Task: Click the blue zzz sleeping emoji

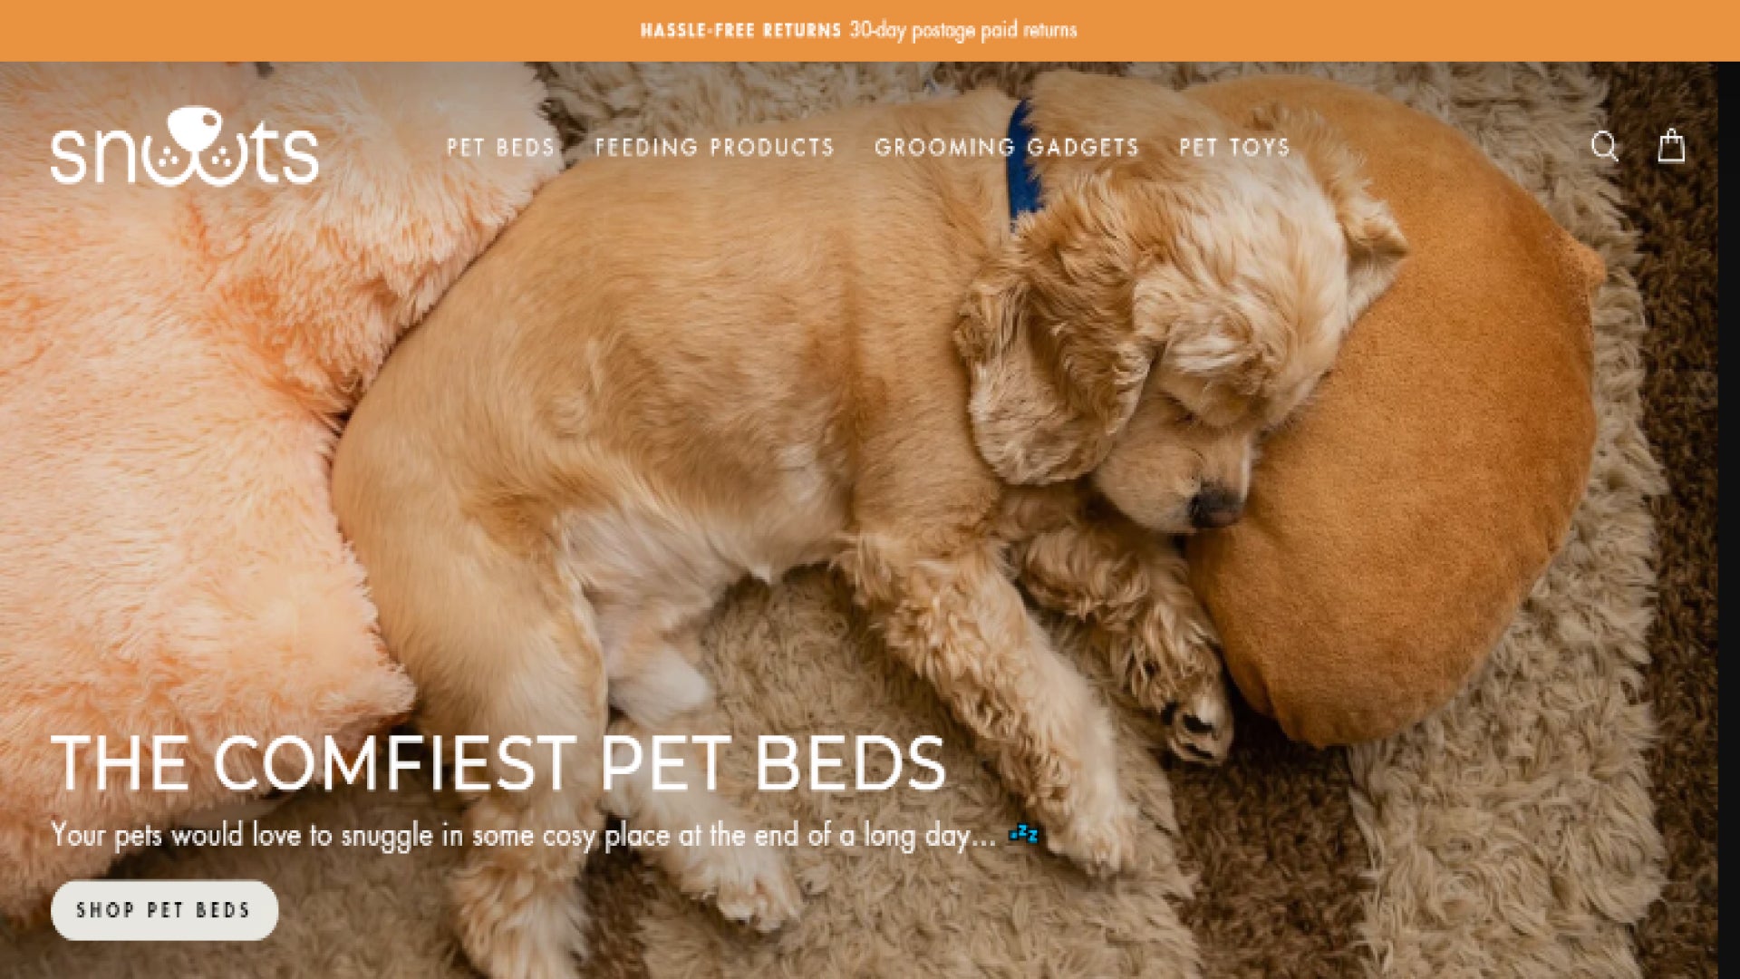Action: tap(1023, 833)
